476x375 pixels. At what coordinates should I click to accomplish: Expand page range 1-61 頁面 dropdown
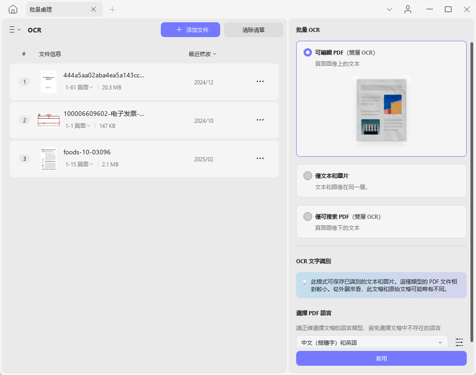click(x=79, y=88)
